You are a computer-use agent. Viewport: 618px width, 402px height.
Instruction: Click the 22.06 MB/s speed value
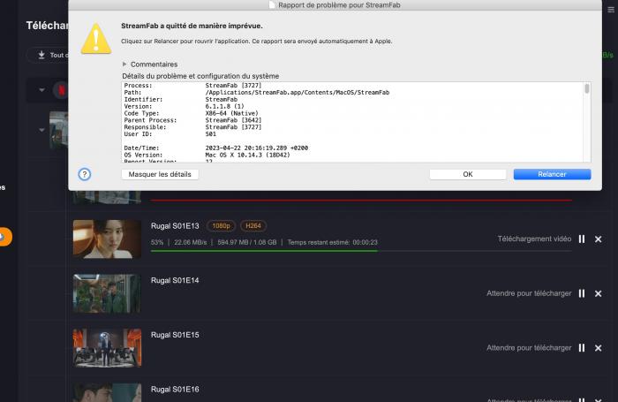coord(191,242)
